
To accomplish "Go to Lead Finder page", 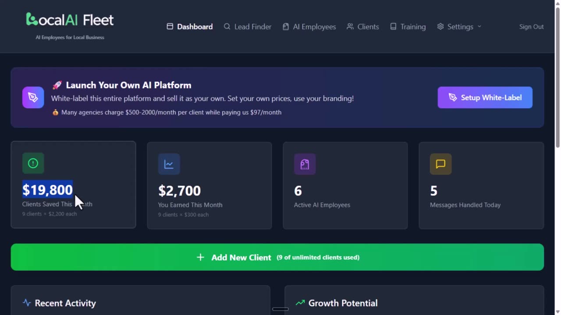I will [247, 27].
